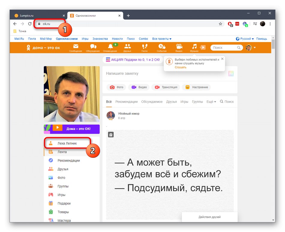Switch to the Обсуждаемое feed tab
The image size is (285, 232).
pos(152,101)
